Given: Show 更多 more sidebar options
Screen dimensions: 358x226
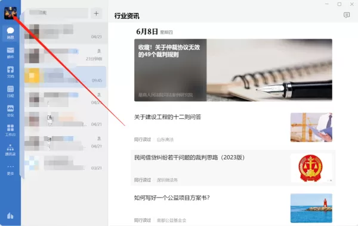Looking at the screenshot, I should pyautogui.click(x=10, y=169).
